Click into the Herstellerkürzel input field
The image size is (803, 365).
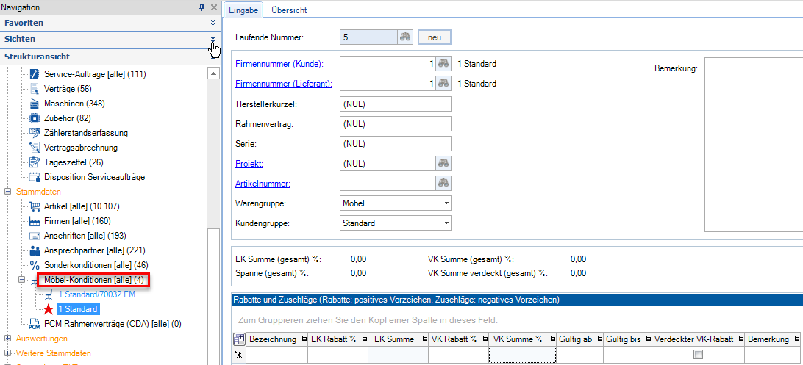[395, 104]
